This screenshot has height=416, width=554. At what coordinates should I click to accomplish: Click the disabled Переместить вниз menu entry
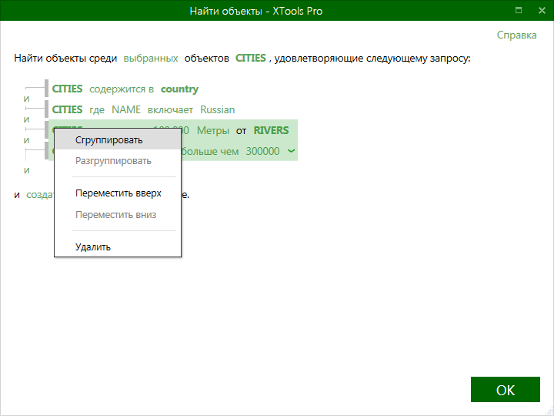[118, 214]
